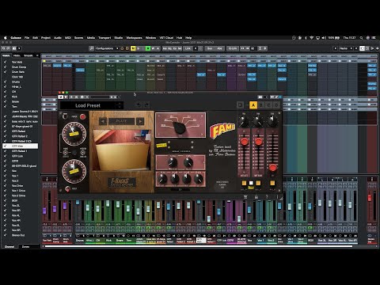
Task: Click the plugin shopping cart icon
Action: coord(245,197)
